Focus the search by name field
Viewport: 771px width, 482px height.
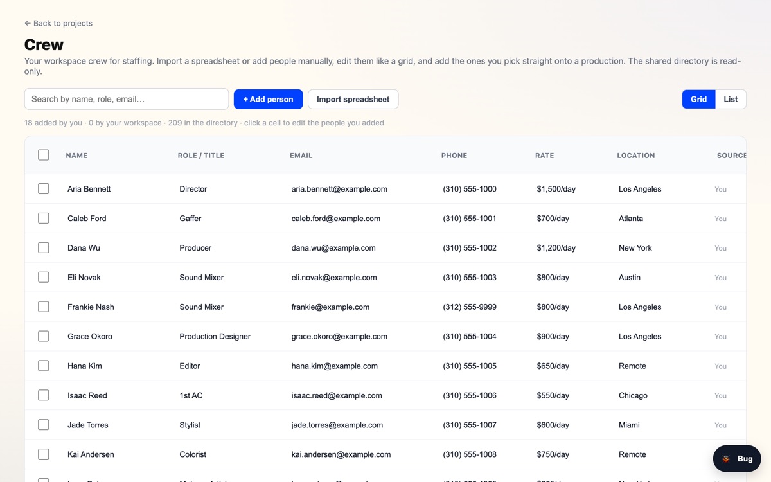tap(127, 99)
